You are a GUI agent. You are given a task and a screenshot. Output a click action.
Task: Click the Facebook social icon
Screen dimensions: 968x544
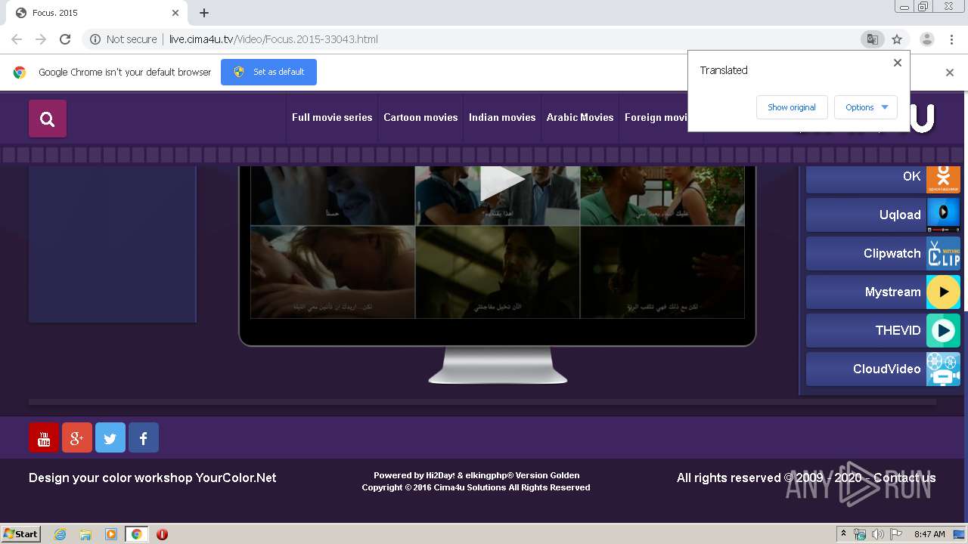pos(144,437)
